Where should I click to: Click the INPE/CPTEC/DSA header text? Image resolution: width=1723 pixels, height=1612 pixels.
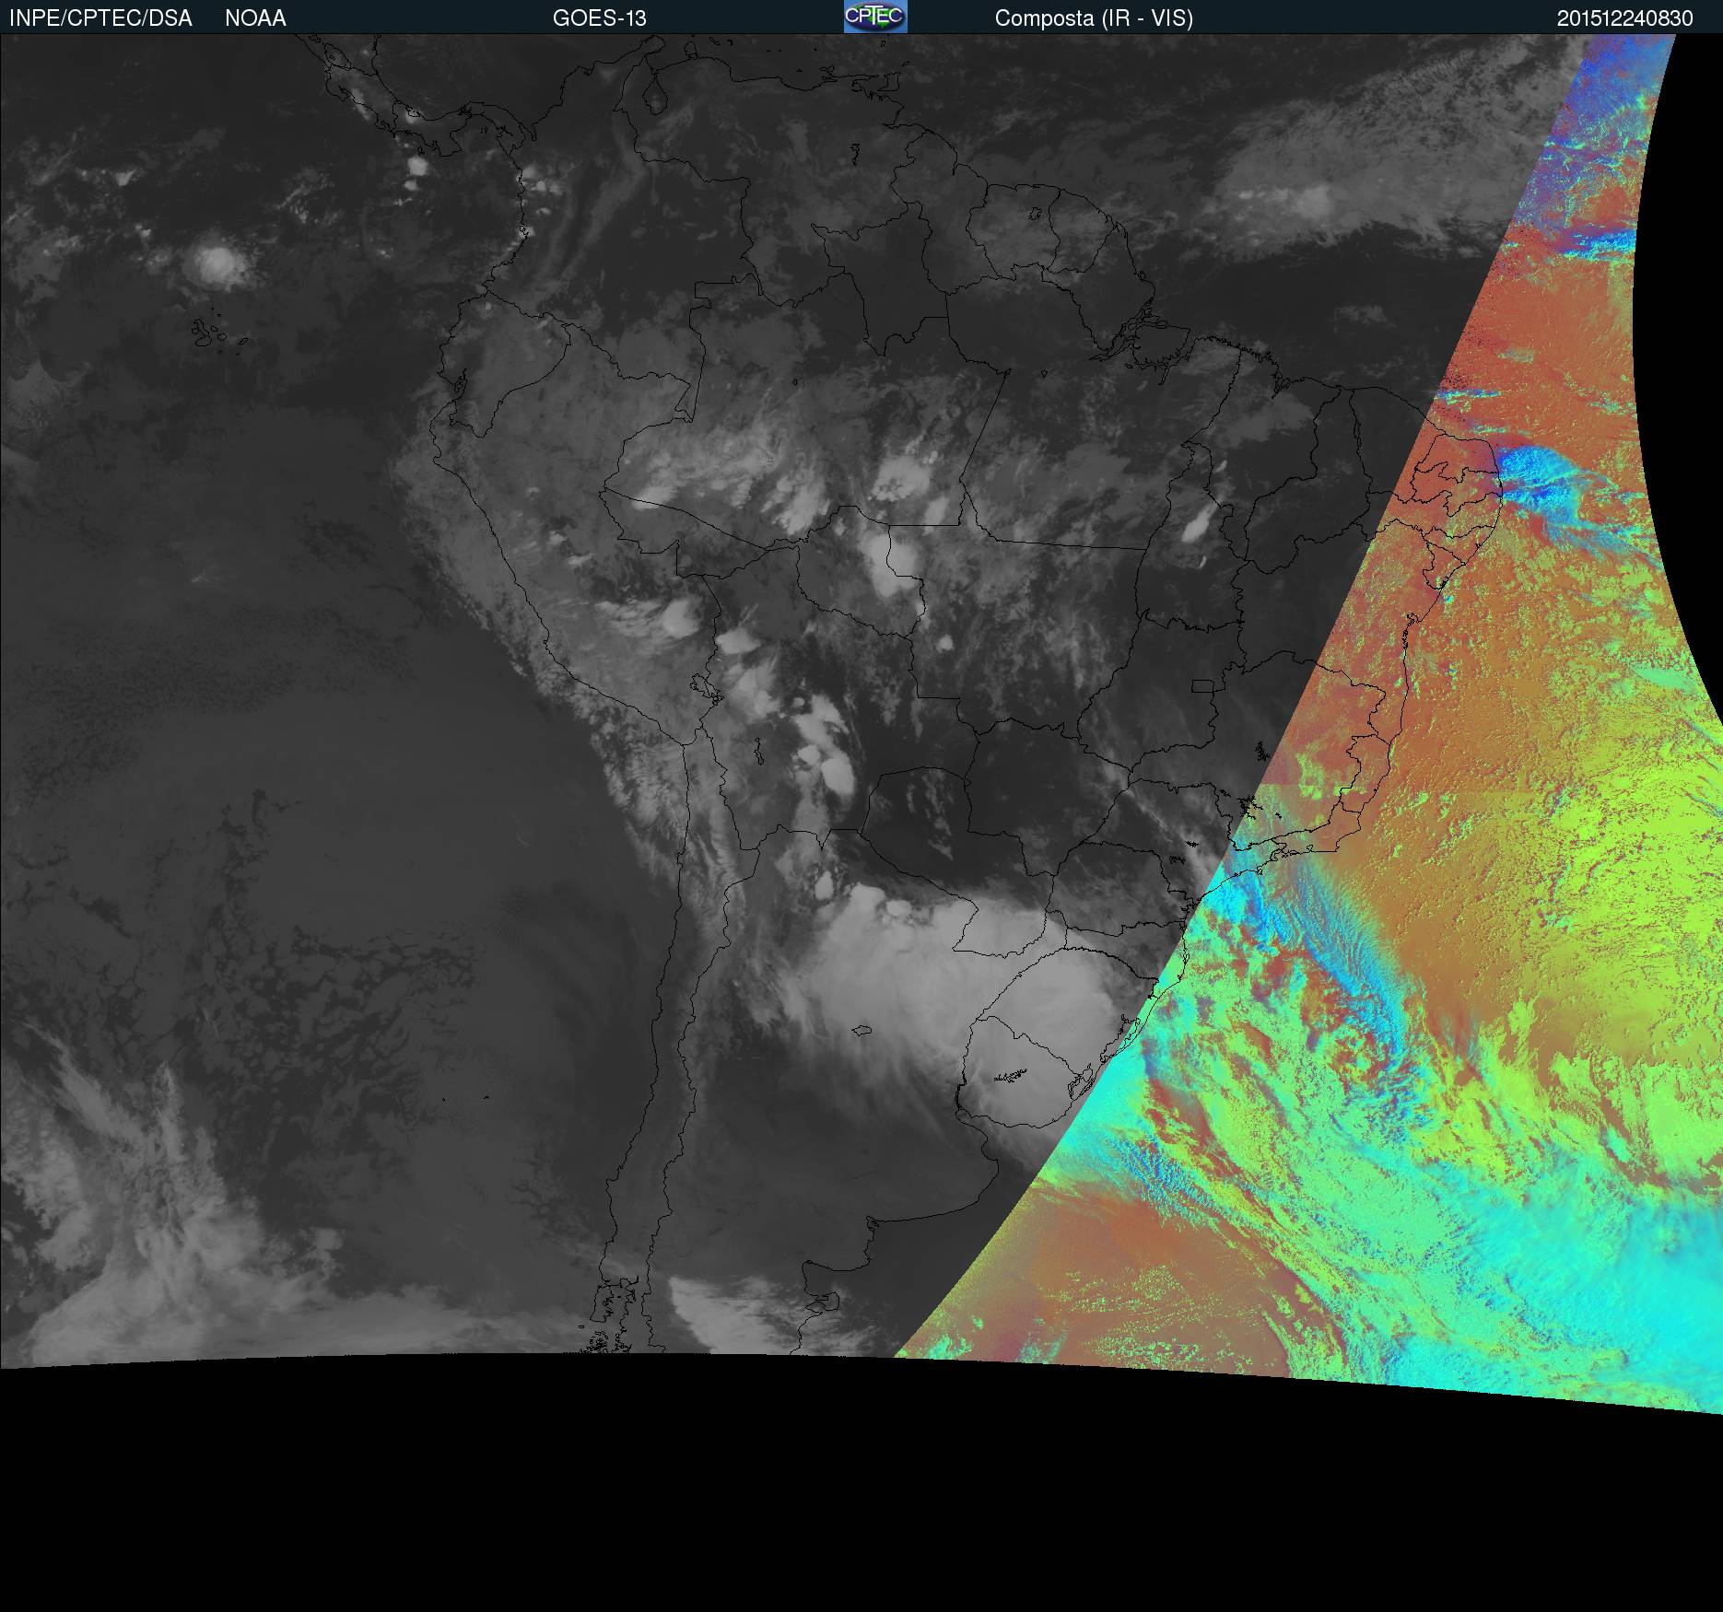(x=100, y=18)
